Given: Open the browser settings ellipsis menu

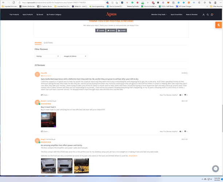Looking at the screenshot, I should [x=220, y=3].
